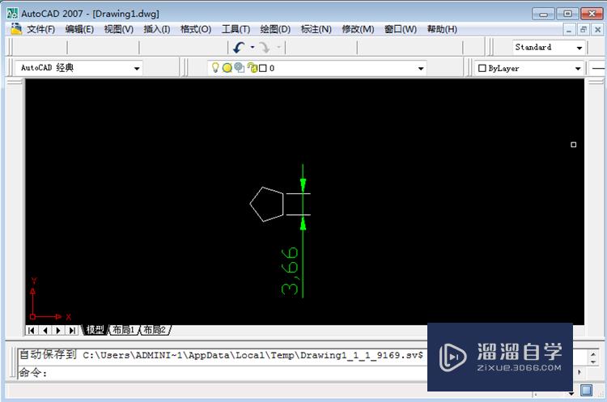Click command line horizontal scroll right arrow
Viewport: 607px width, 402px height.
click(x=579, y=372)
